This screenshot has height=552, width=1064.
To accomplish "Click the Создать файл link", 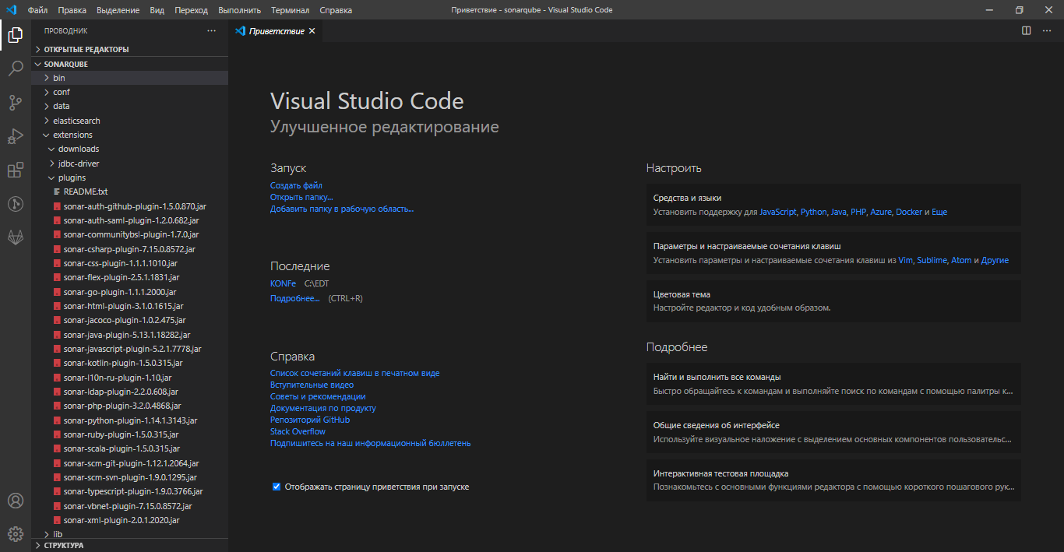I will click(x=296, y=185).
